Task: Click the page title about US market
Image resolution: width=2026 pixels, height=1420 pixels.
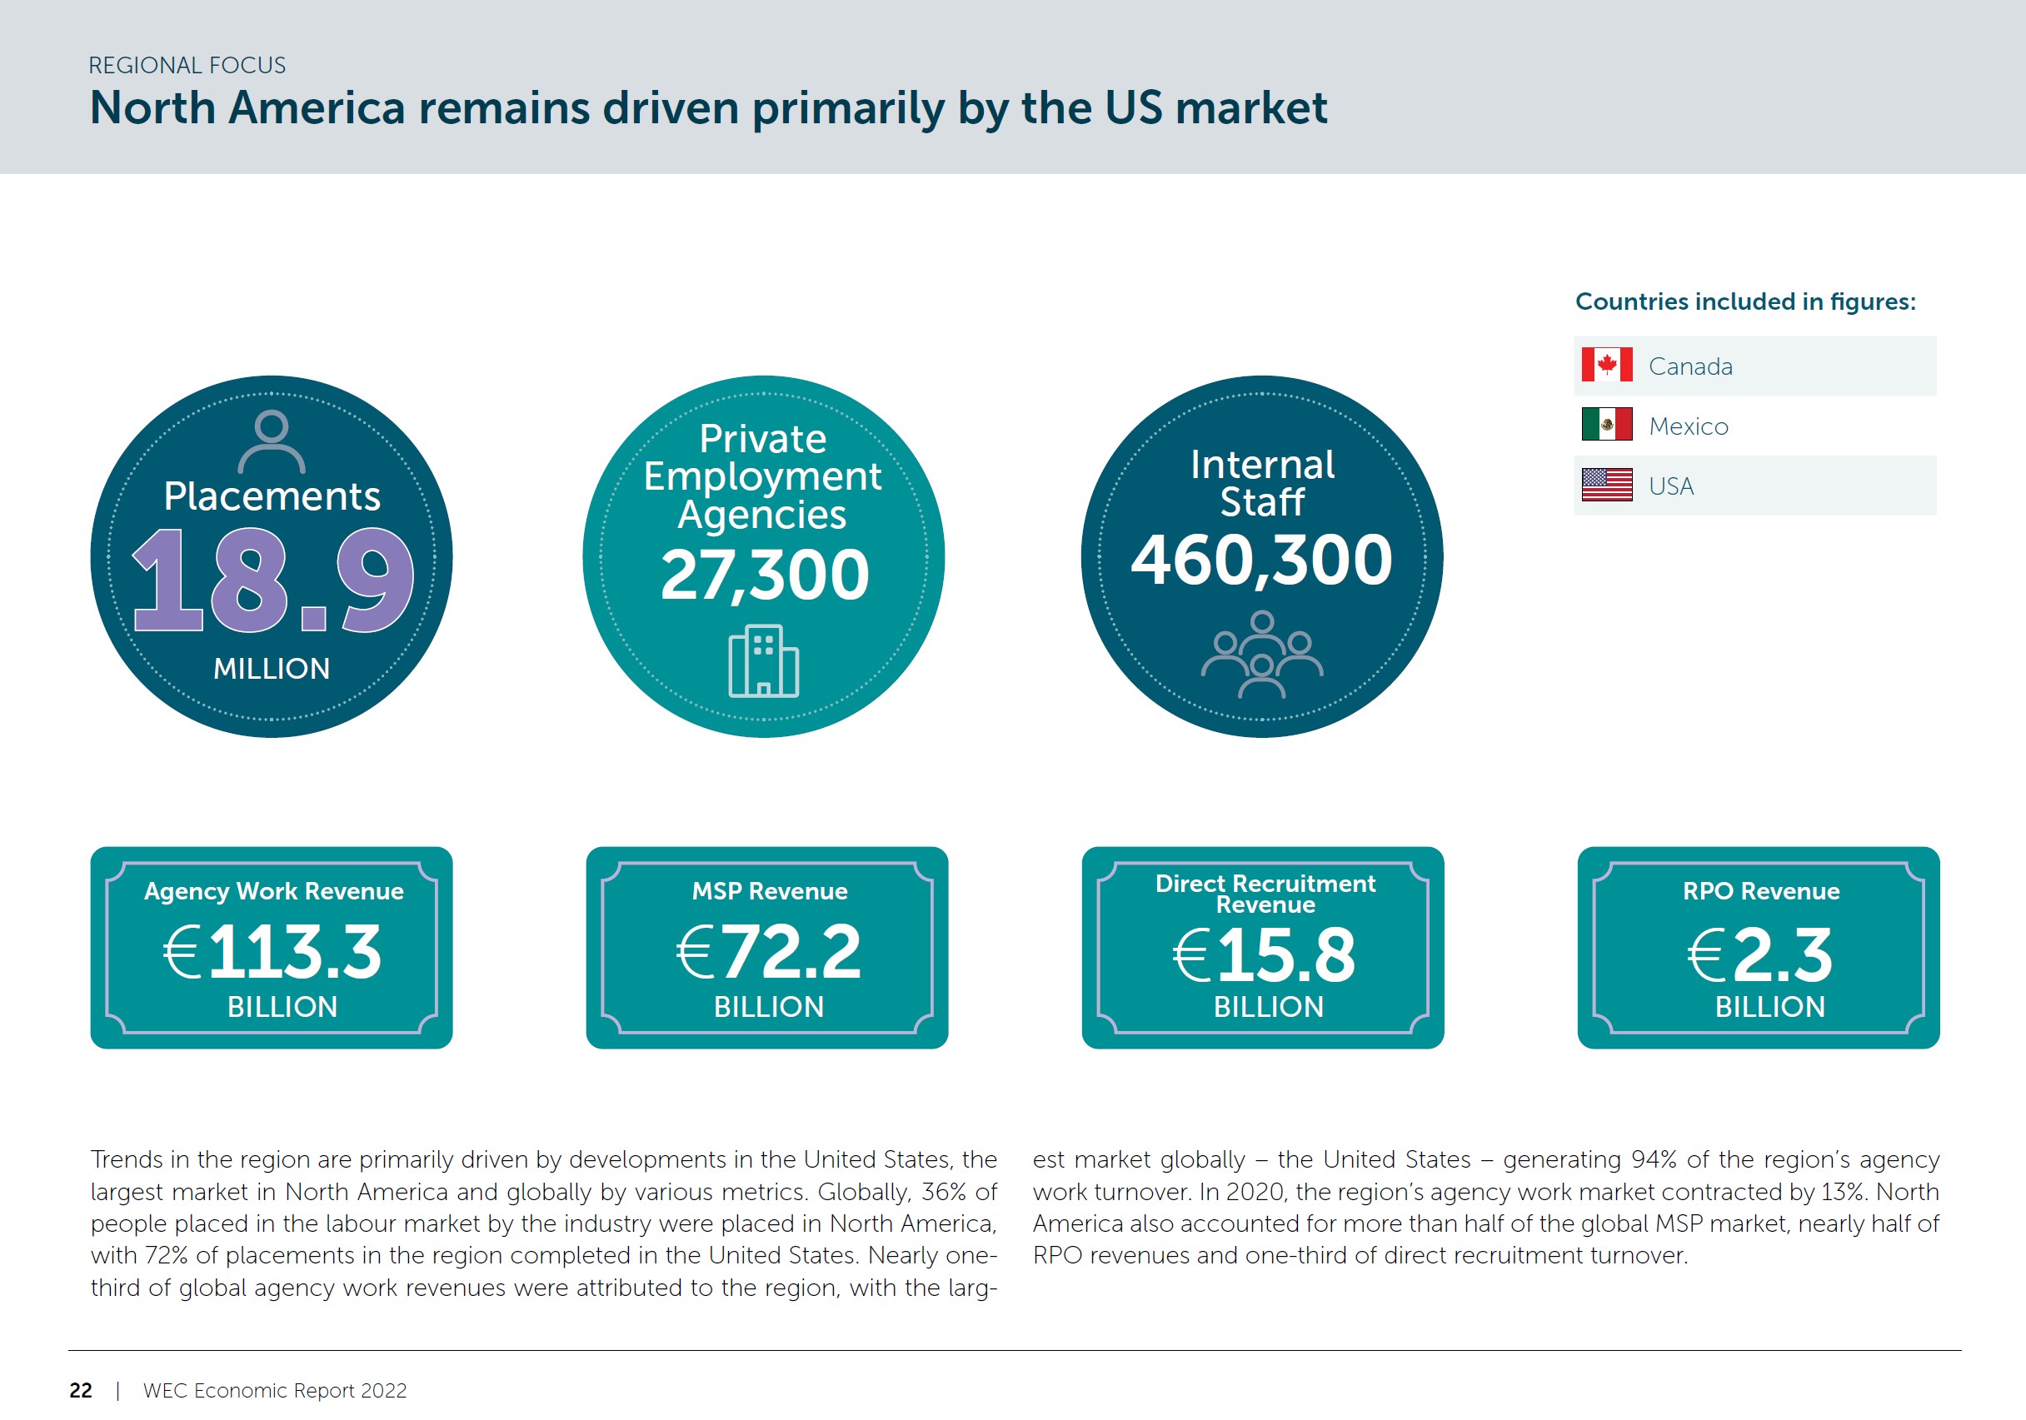Action: coord(708,107)
